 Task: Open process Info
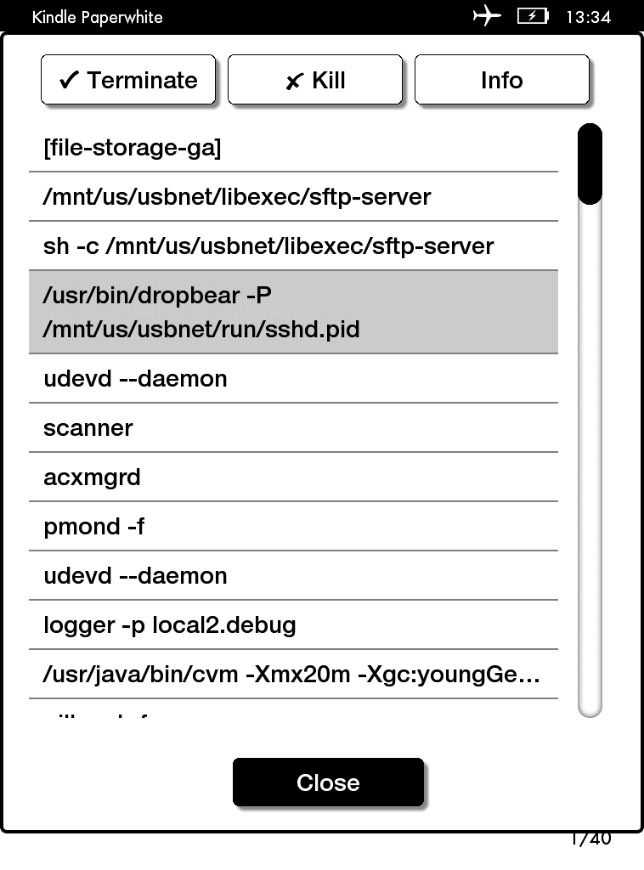pos(501,81)
